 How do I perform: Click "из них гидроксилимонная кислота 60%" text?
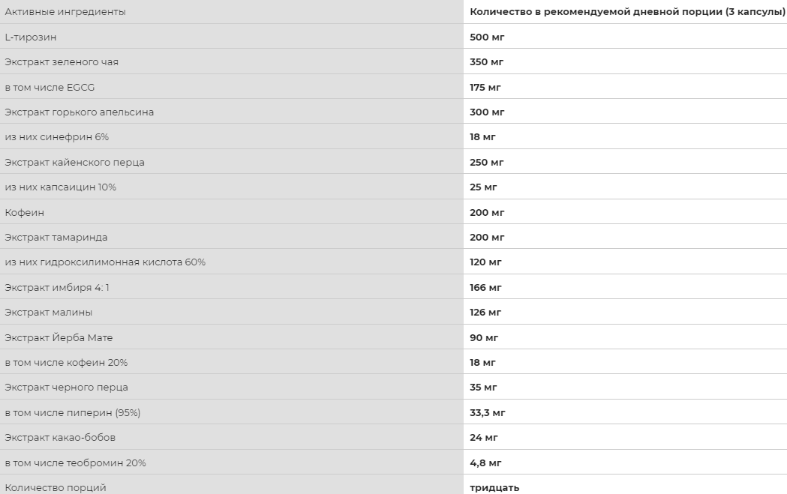coord(105,262)
